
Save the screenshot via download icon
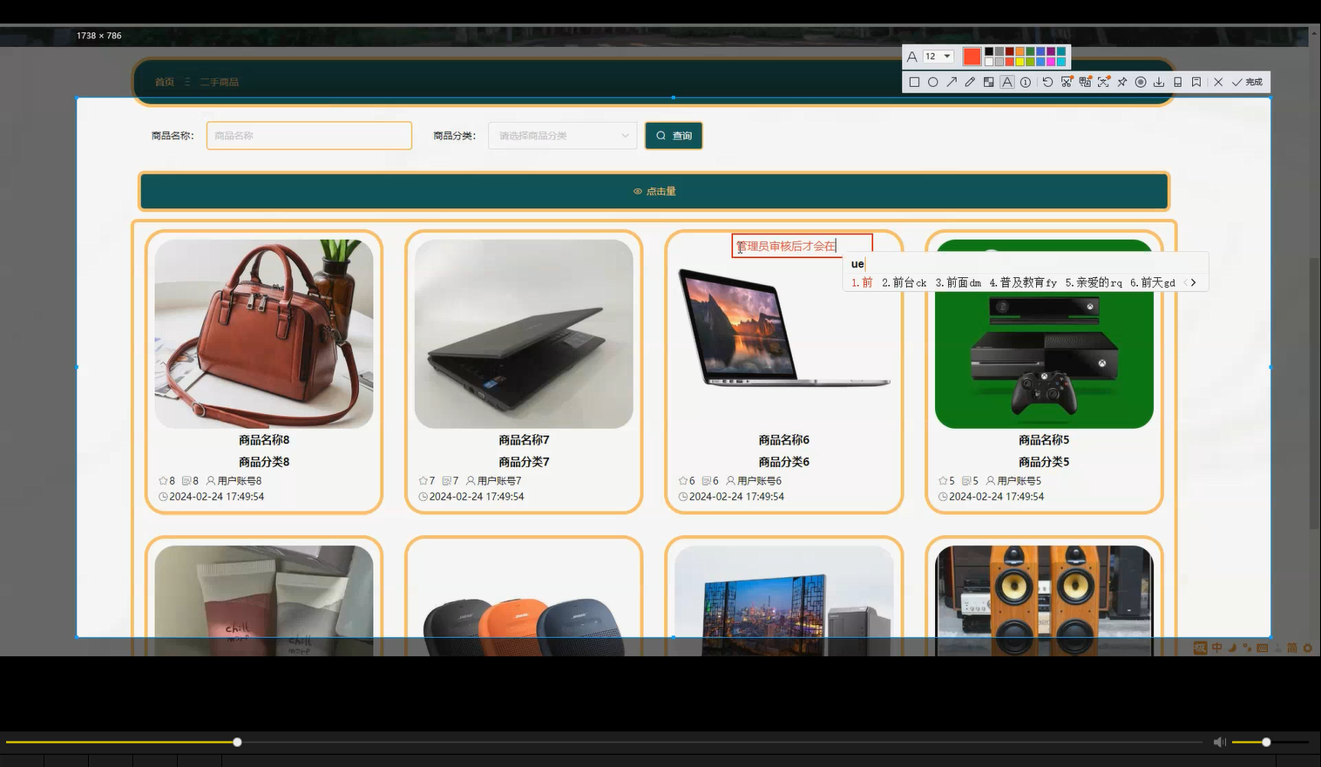(x=1159, y=82)
